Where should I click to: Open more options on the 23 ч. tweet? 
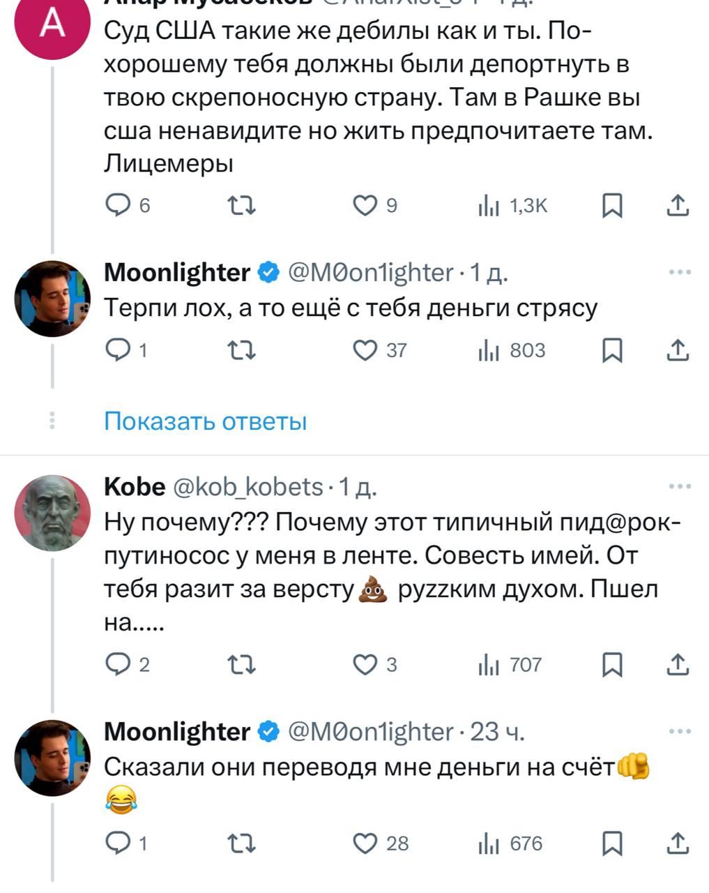pyautogui.click(x=679, y=731)
